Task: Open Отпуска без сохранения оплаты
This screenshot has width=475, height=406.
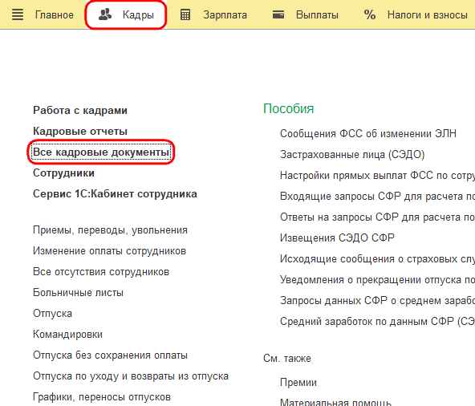Action: (x=110, y=355)
